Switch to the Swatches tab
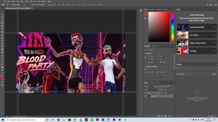The image size is (218, 122). [x=151, y=9]
